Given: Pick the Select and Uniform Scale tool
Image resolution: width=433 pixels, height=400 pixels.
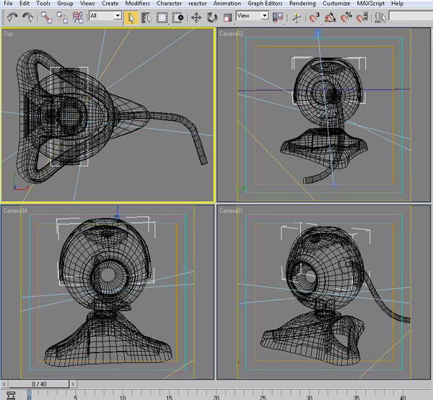Looking at the screenshot, I should coord(227,17).
